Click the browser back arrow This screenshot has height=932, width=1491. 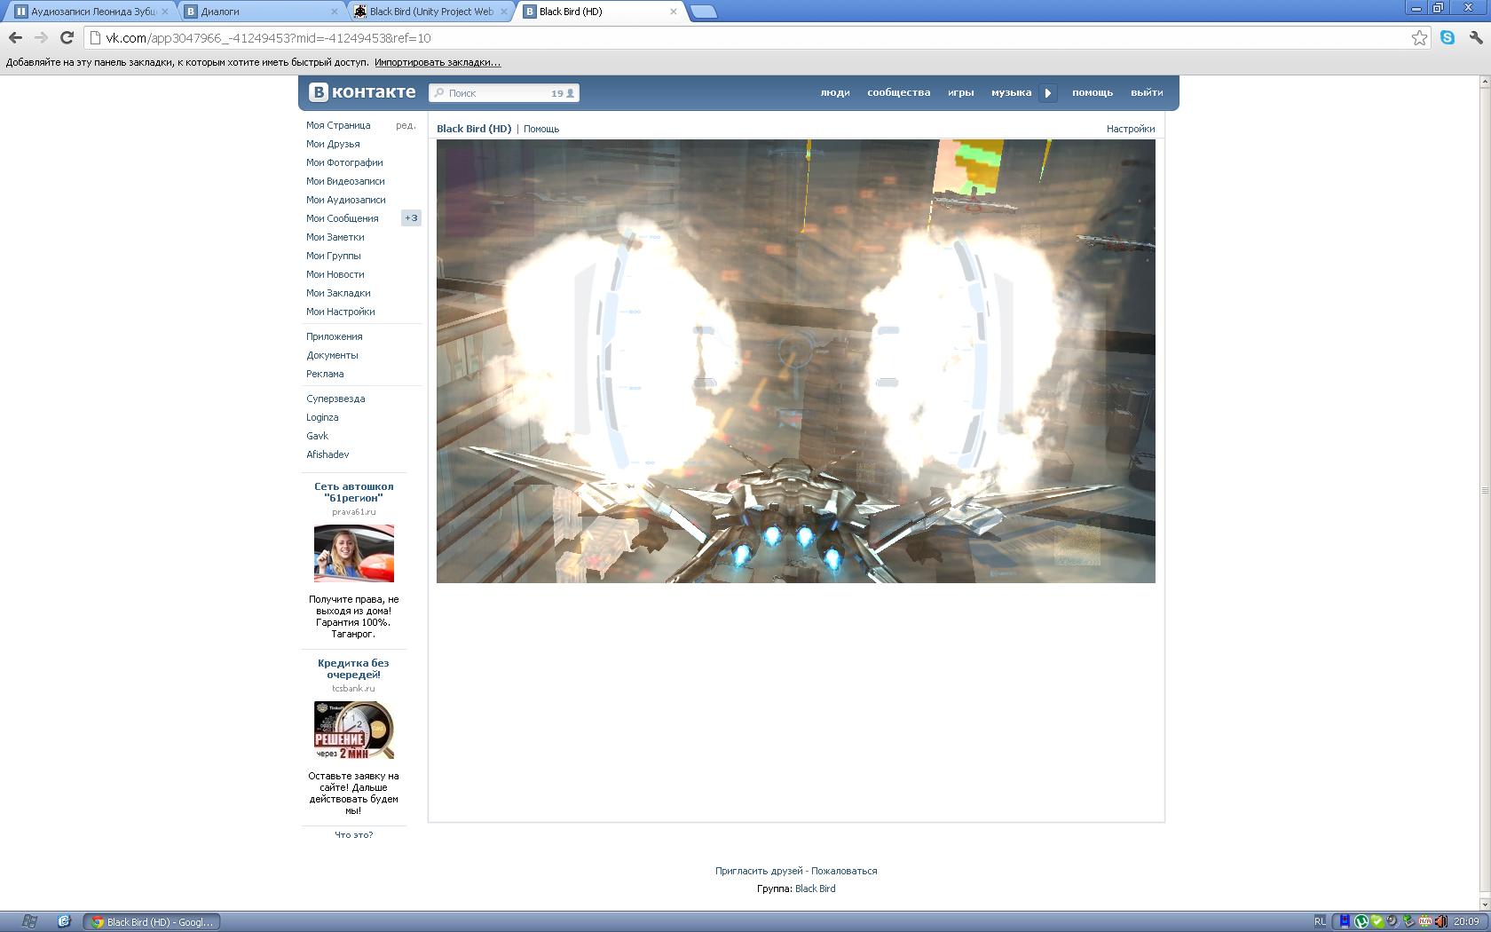point(15,37)
